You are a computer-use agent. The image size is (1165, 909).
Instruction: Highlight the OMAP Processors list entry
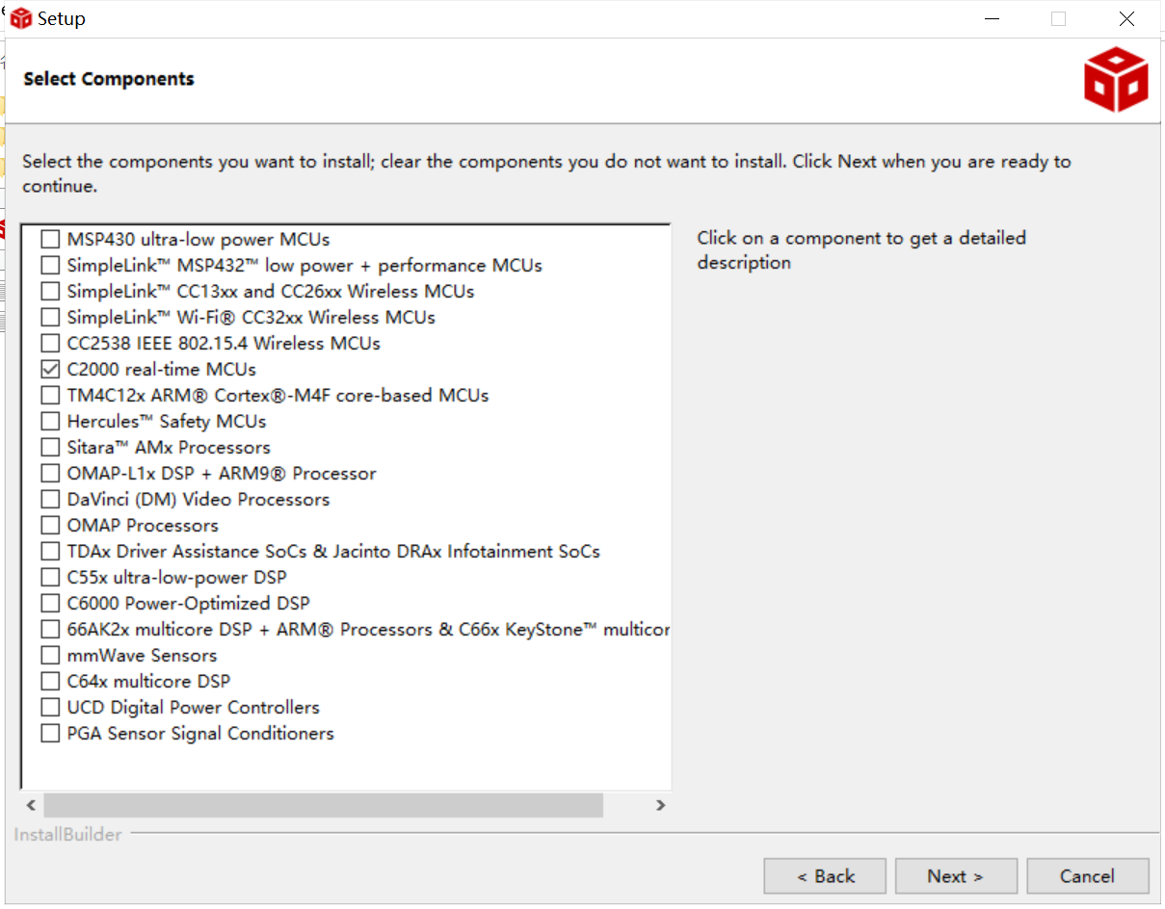[143, 525]
